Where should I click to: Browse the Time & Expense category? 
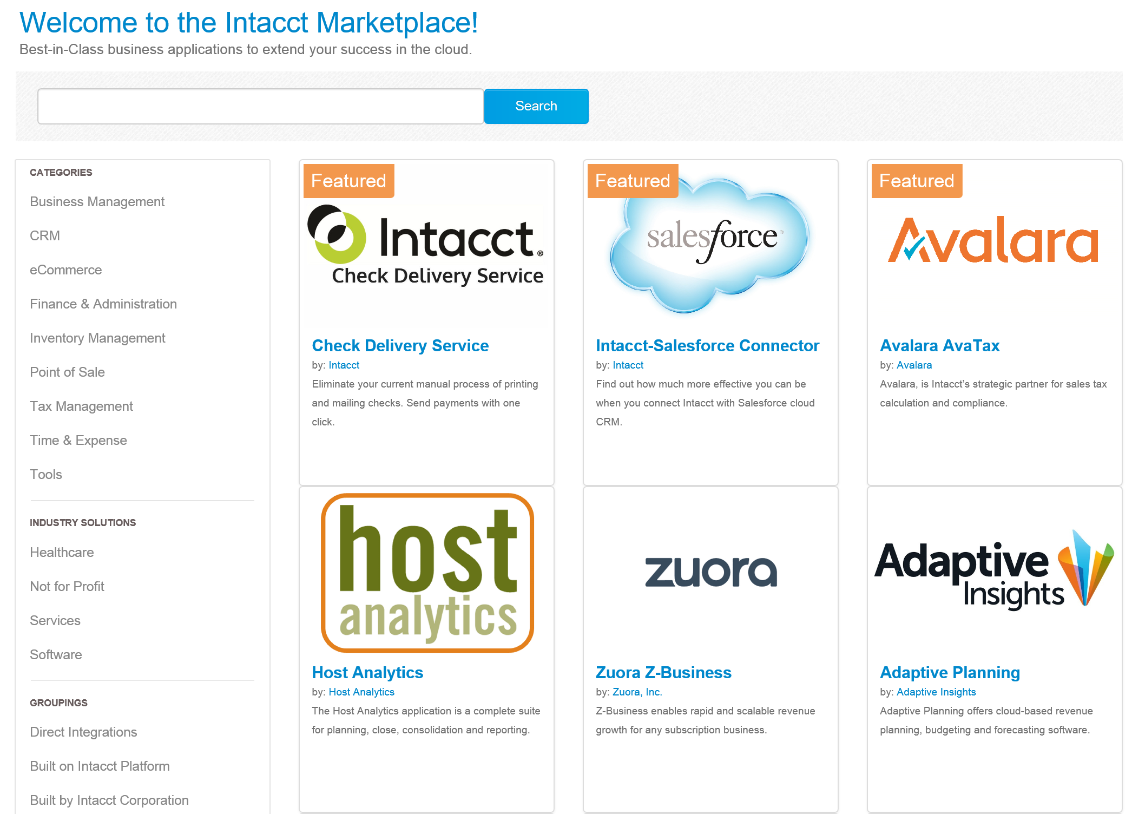[78, 440]
